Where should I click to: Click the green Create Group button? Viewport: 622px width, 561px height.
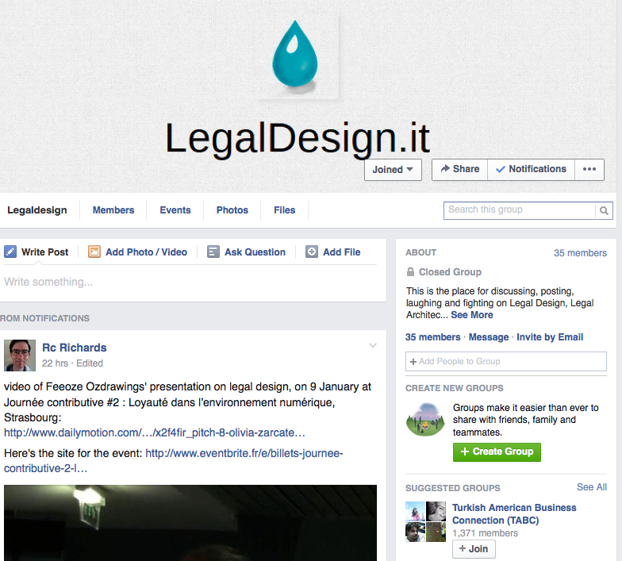(497, 452)
